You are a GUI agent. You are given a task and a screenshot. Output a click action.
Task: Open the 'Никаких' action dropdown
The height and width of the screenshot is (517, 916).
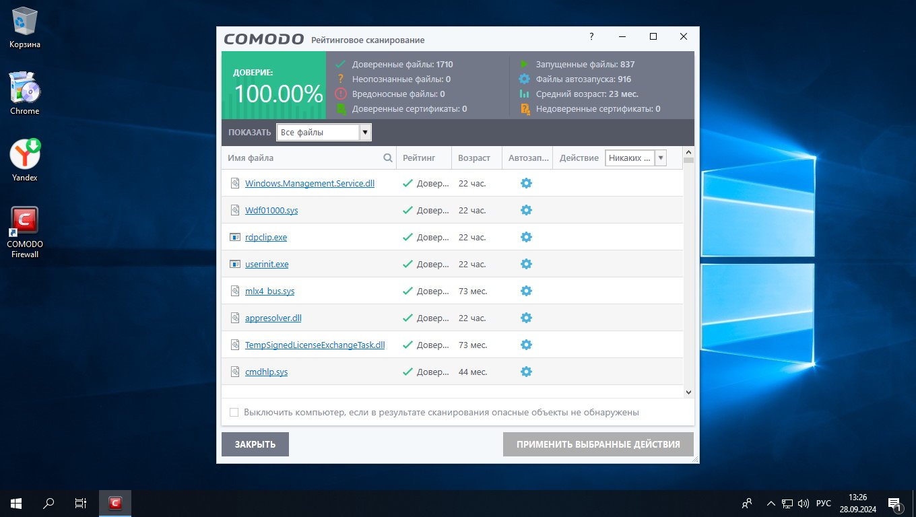pos(660,158)
